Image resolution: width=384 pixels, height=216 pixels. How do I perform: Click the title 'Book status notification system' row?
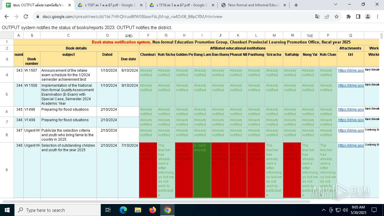[196, 42]
